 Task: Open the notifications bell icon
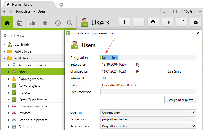pos(164,11)
